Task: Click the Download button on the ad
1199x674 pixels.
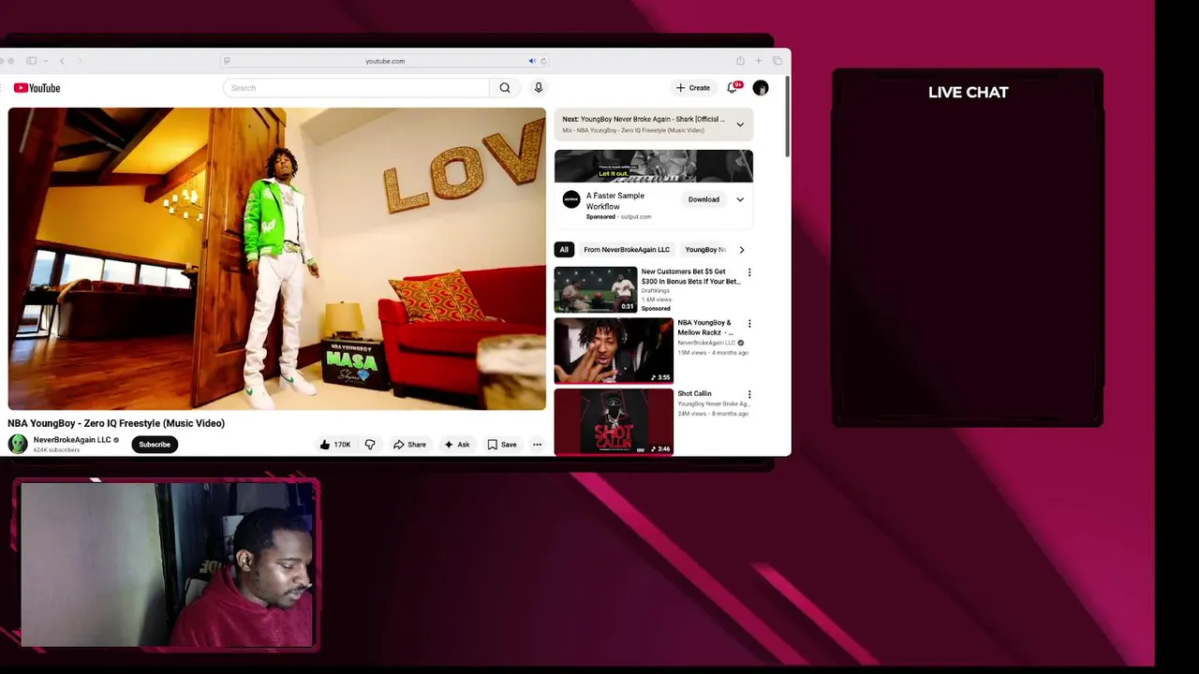Action: point(703,199)
